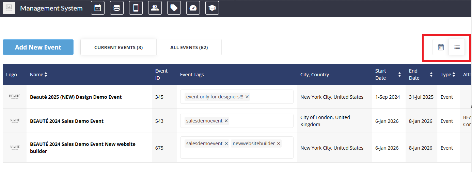This screenshot has width=472, height=172.
Task: Sort events by Name column arrows
Action: coord(46,75)
